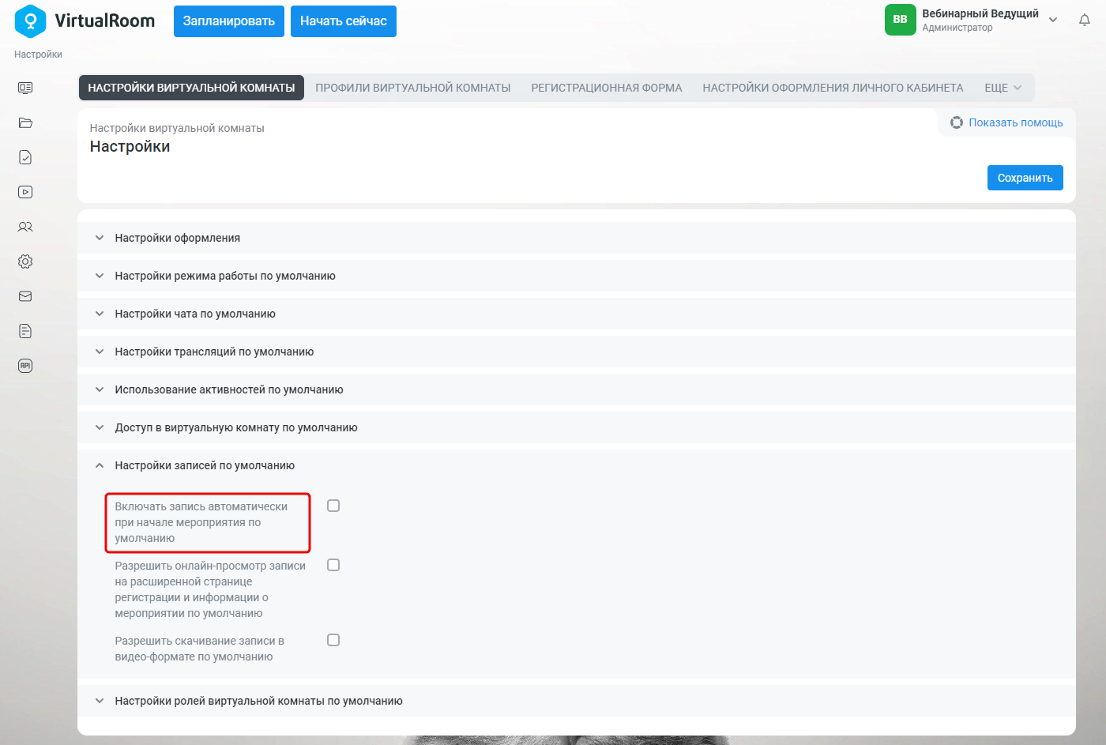Click the help lifebuoy icon
Image resolution: width=1106 pixels, height=745 pixels.
tap(957, 122)
